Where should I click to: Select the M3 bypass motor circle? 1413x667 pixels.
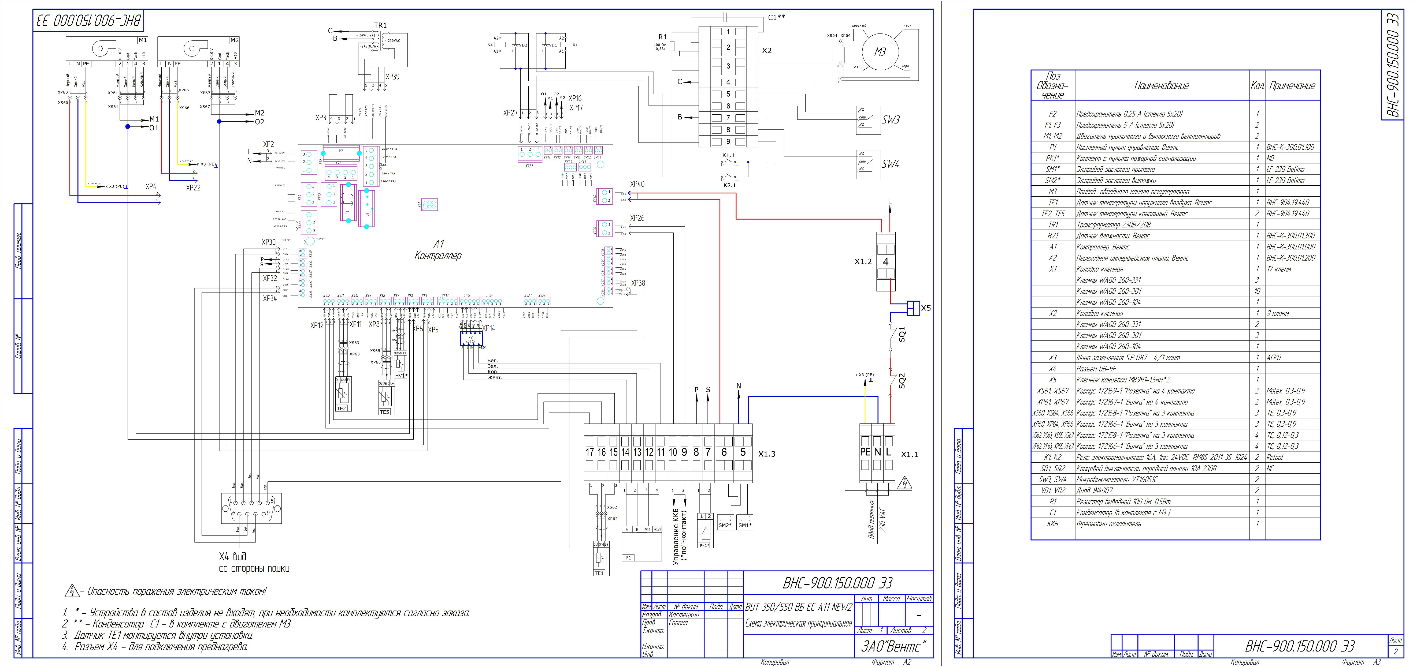(x=880, y=52)
